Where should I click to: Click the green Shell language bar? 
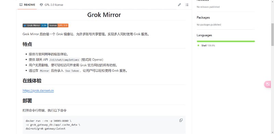pyautogui.click(x=226, y=41)
